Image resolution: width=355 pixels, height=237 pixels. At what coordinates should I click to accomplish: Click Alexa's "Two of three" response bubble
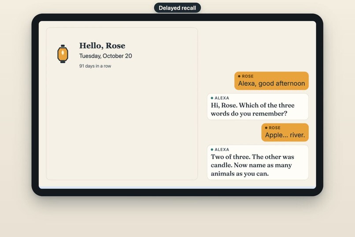[x=258, y=162]
